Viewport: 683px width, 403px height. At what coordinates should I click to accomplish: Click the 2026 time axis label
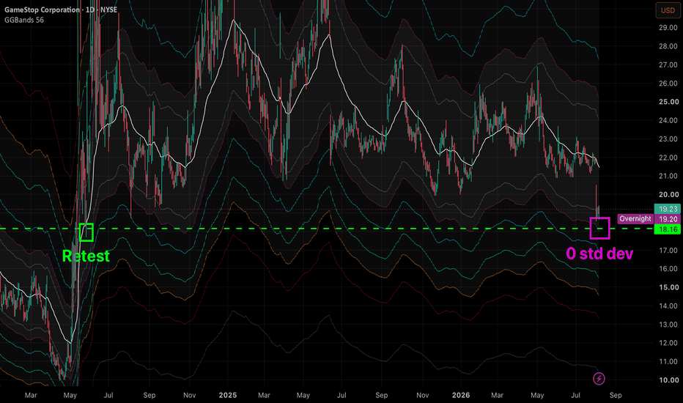tap(461, 395)
